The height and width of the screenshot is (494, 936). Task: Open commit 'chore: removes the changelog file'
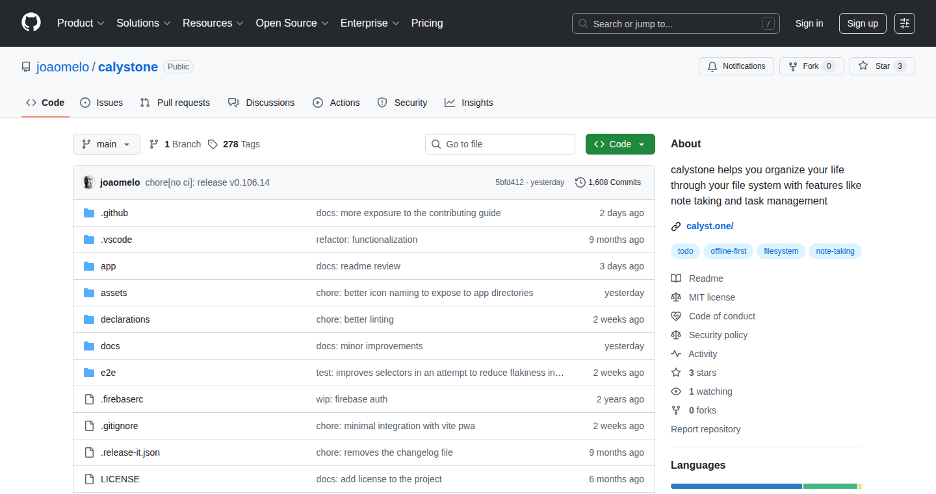coord(384,452)
